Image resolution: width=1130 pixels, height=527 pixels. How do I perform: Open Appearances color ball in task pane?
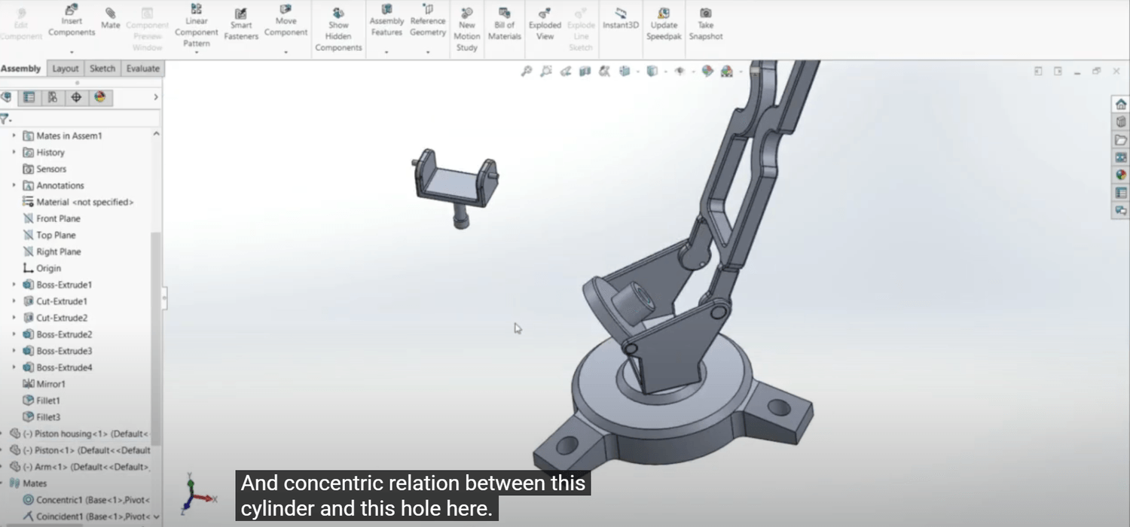pos(1121,175)
